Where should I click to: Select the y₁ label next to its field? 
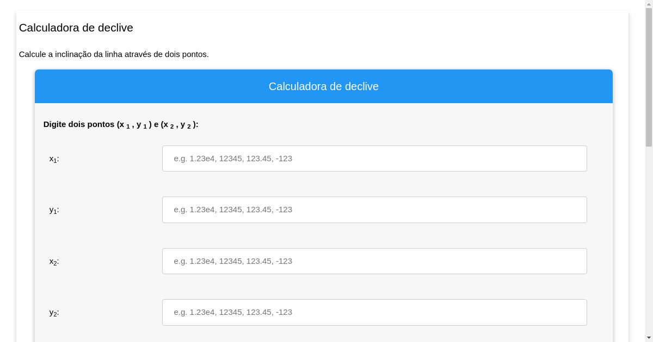coord(53,210)
